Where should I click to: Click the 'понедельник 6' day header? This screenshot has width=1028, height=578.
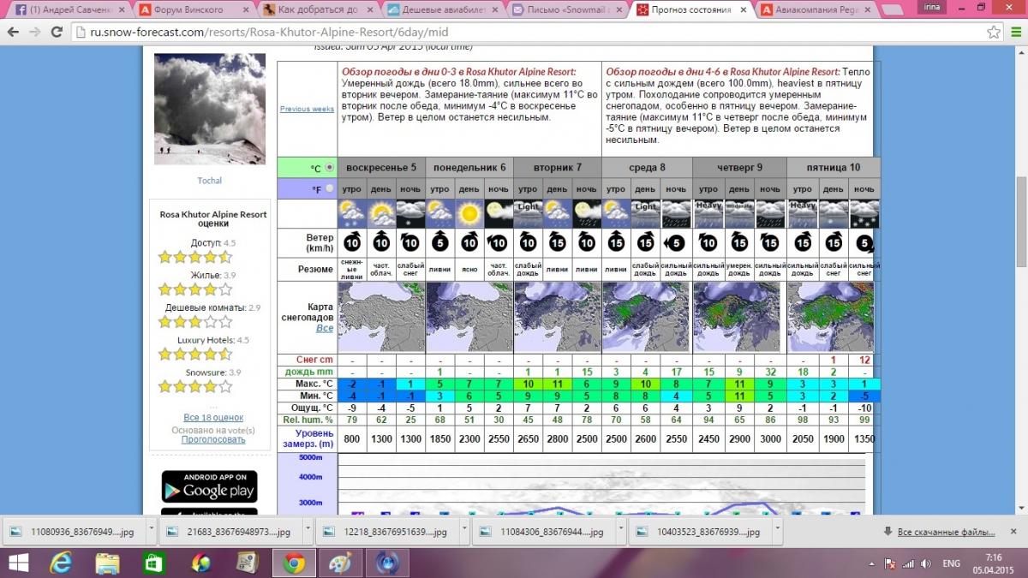(x=469, y=168)
